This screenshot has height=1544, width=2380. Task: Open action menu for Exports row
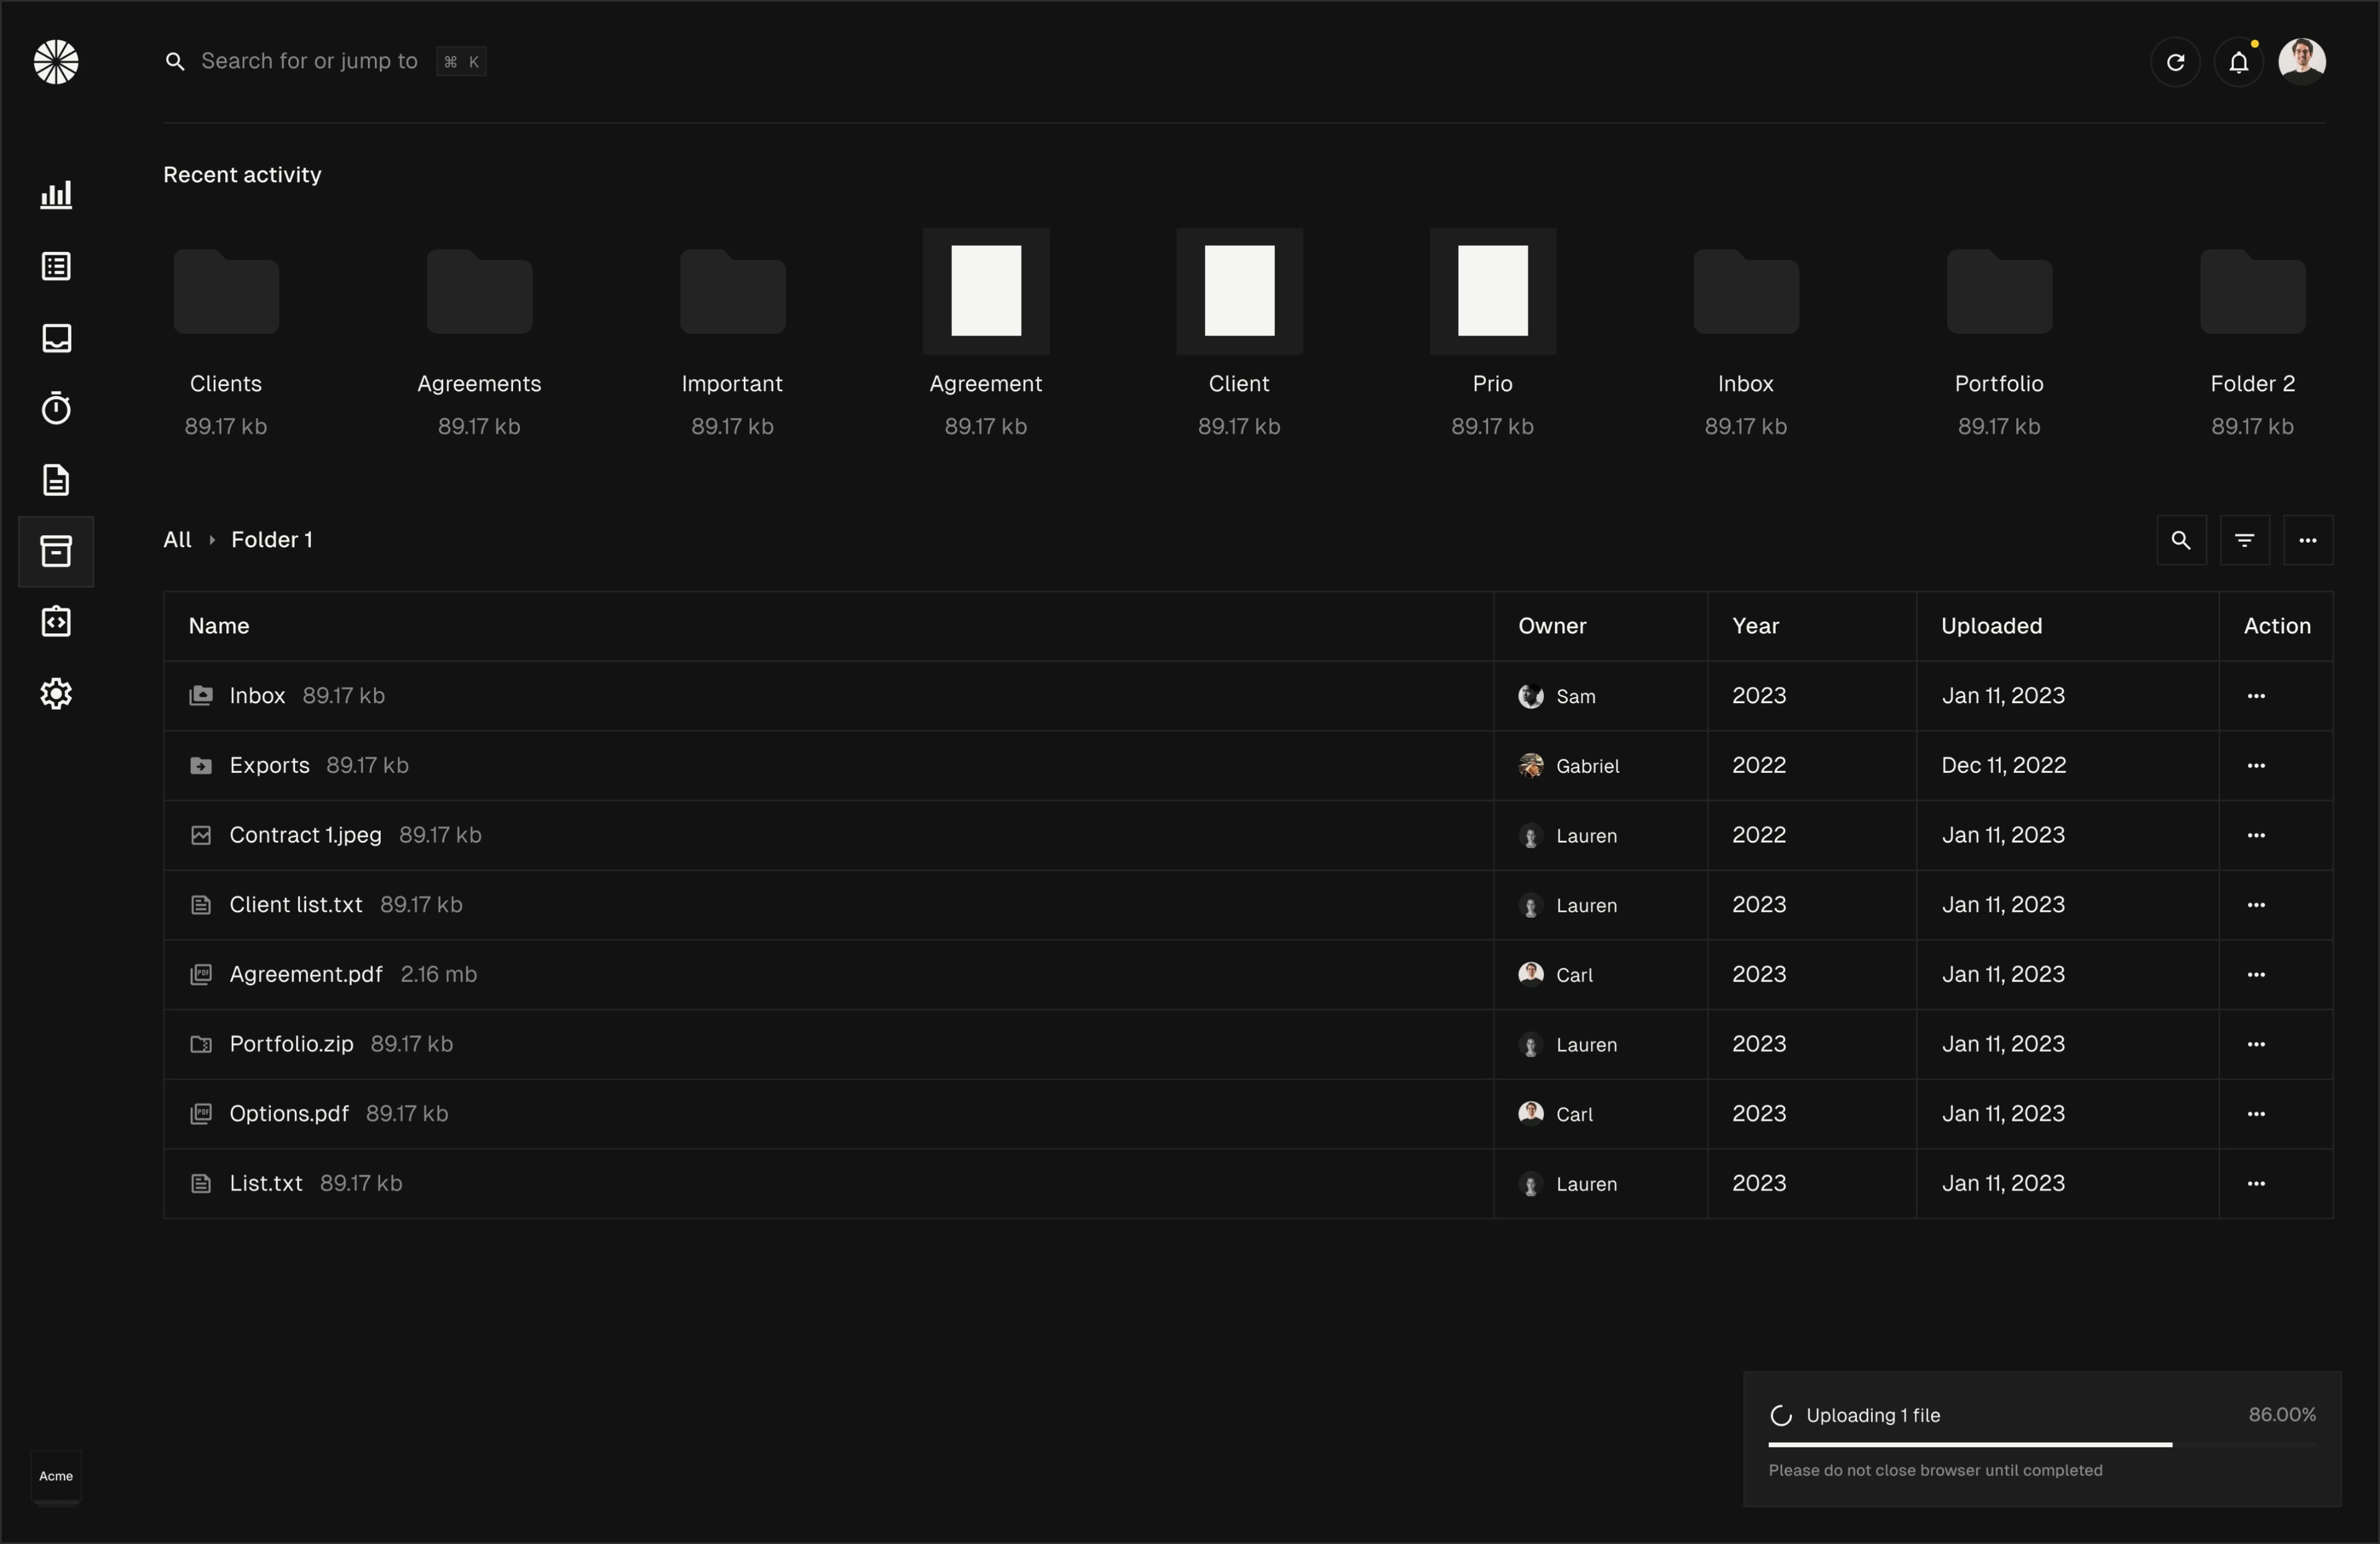coord(2255,766)
